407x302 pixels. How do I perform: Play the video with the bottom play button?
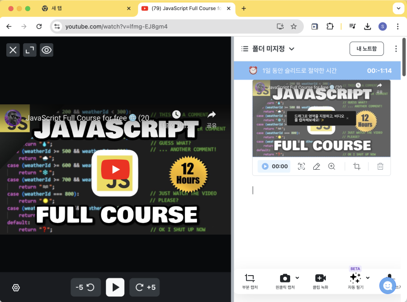click(115, 287)
